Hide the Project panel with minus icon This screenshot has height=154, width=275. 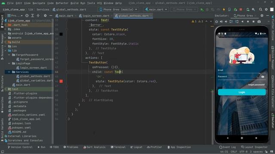tap(51, 16)
